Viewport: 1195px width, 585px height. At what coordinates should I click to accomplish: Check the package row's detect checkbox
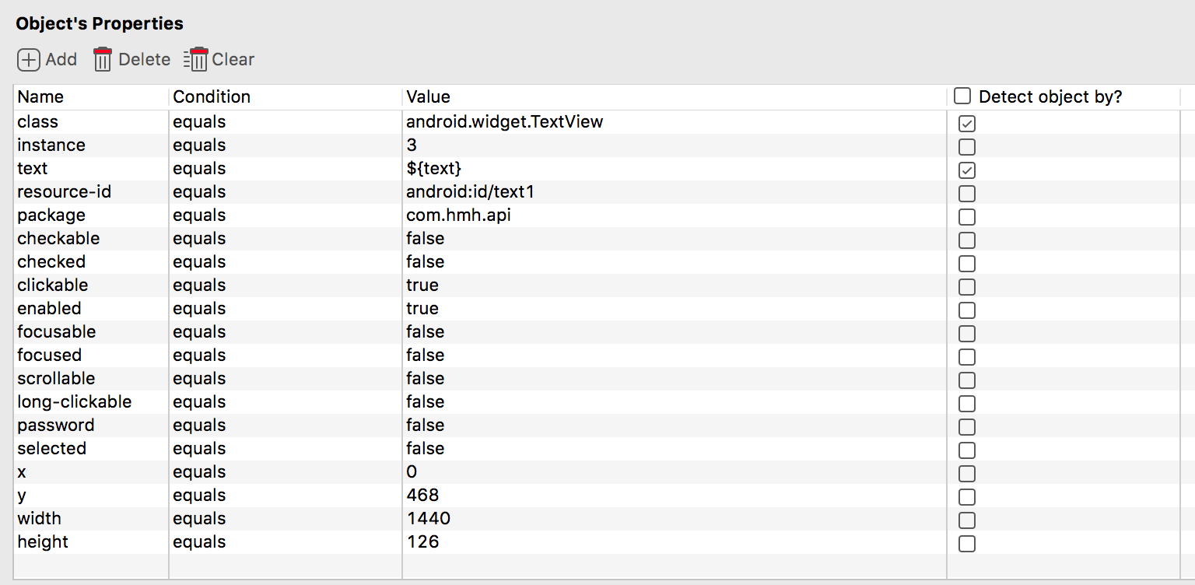tap(967, 216)
